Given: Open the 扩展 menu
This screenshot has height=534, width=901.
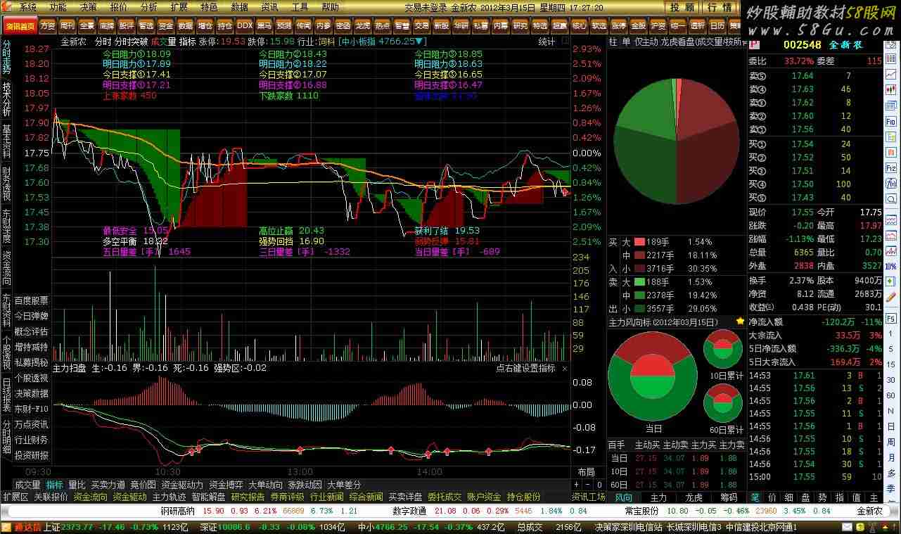Looking at the screenshot, I should pos(179,7).
